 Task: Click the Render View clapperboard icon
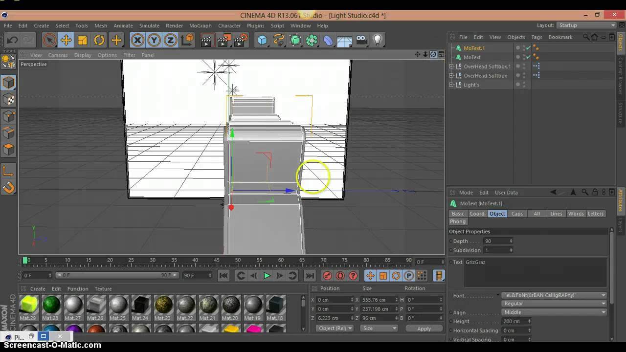[206, 40]
